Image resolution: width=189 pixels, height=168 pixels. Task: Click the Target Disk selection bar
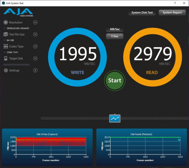pos(16,65)
